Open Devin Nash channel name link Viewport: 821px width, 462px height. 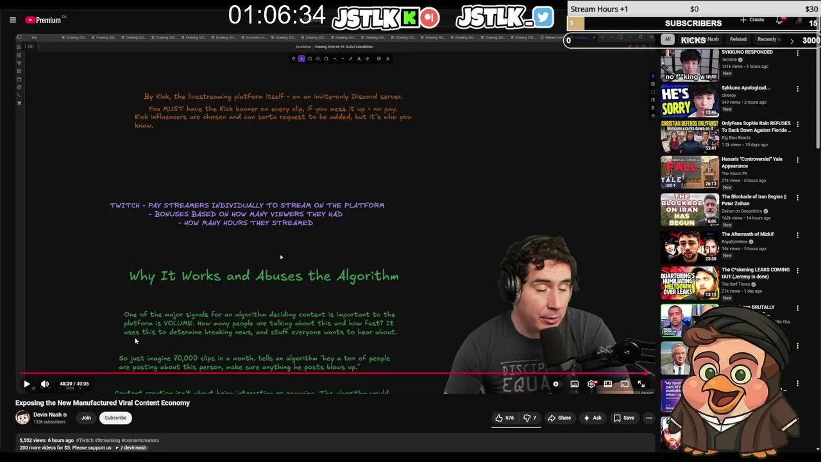(47, 415)
